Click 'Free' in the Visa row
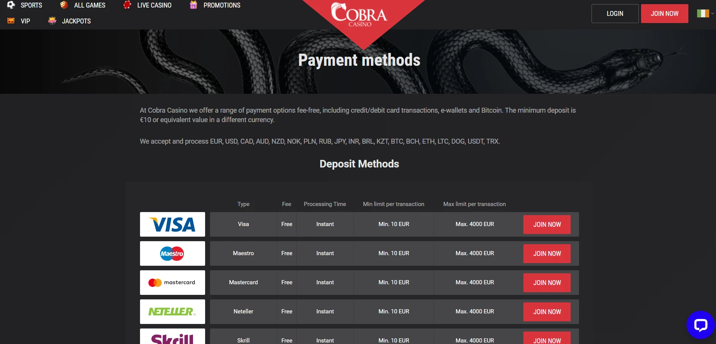This screenshot has width=716, height=344. [x=287, y=224]
